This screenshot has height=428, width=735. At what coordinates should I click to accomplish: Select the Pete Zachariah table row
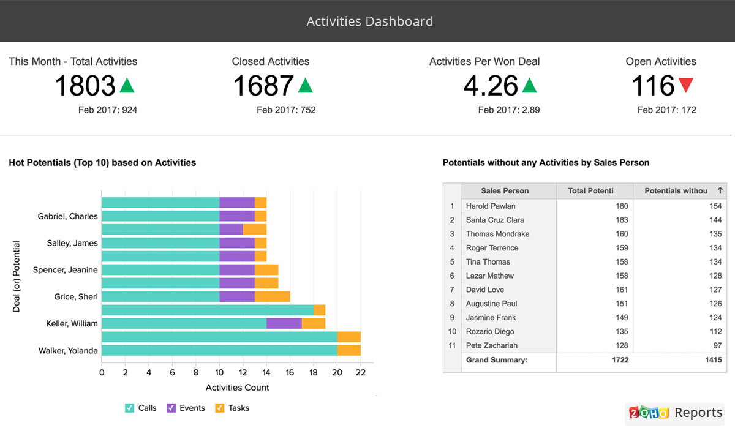[x=491, y=346]
